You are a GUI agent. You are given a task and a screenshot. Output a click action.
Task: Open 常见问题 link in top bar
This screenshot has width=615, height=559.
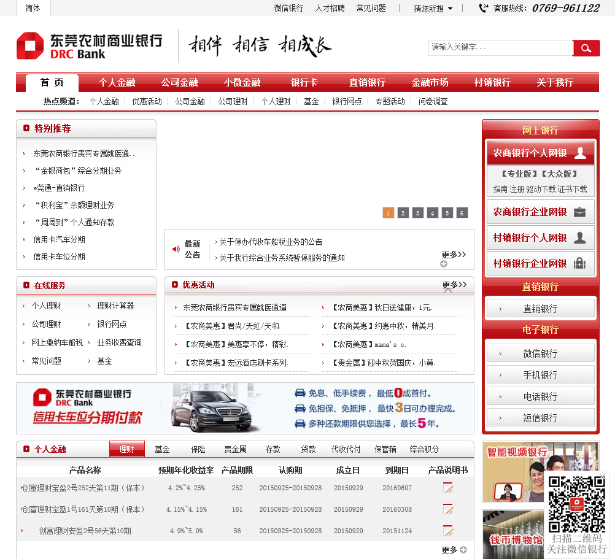tap(371, 8)
